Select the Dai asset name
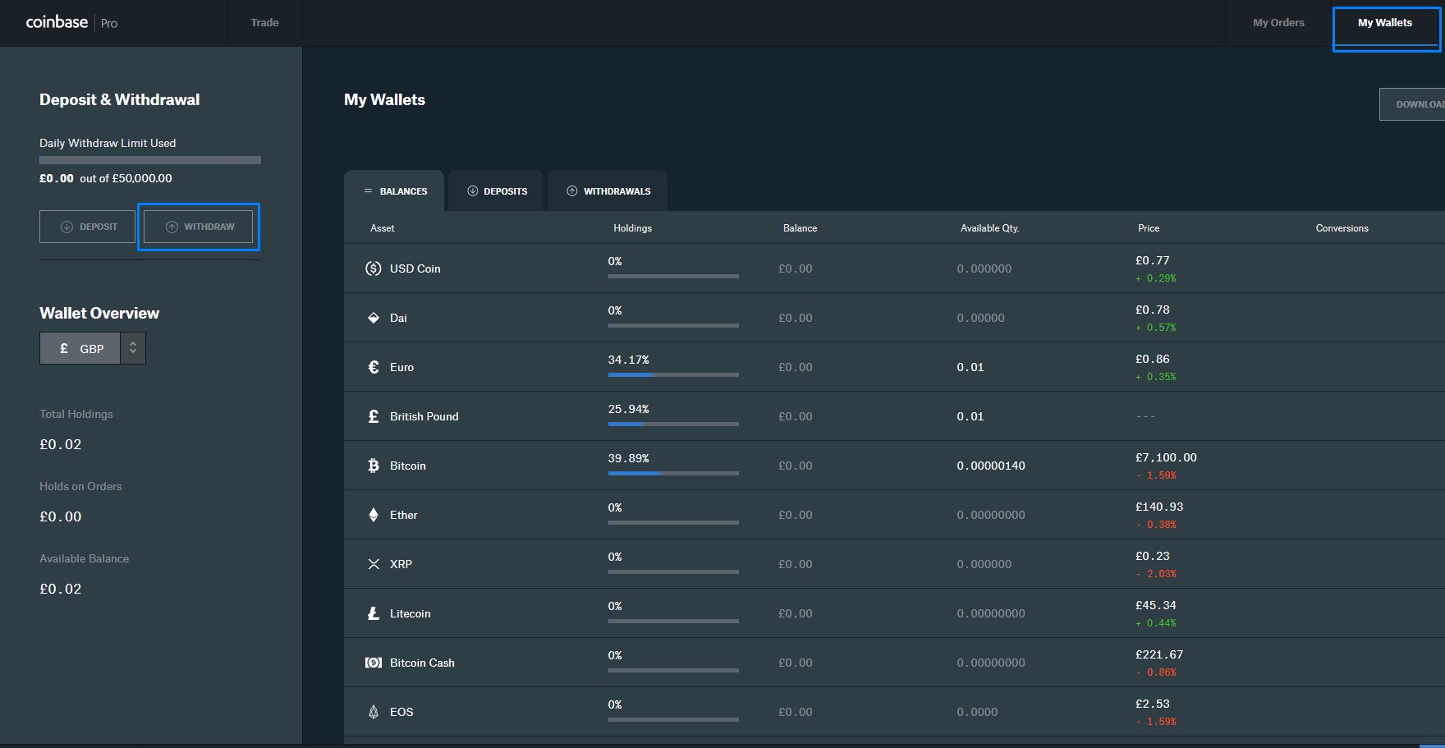The height and width of the screenshot is (748, 1445). point(398,318)
